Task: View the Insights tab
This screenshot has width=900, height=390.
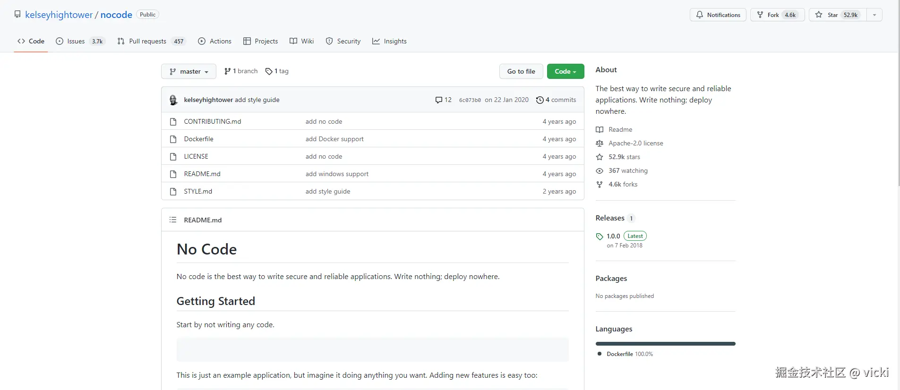Action: (390, 41)
